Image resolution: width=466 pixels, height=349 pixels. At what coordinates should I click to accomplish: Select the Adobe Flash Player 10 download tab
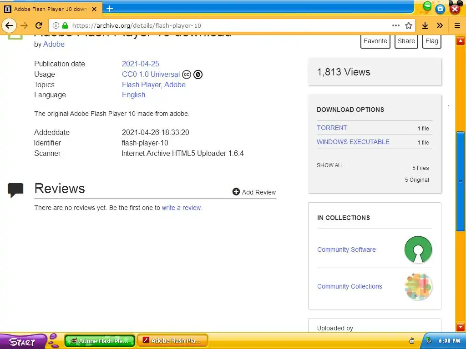coord(51,9)
